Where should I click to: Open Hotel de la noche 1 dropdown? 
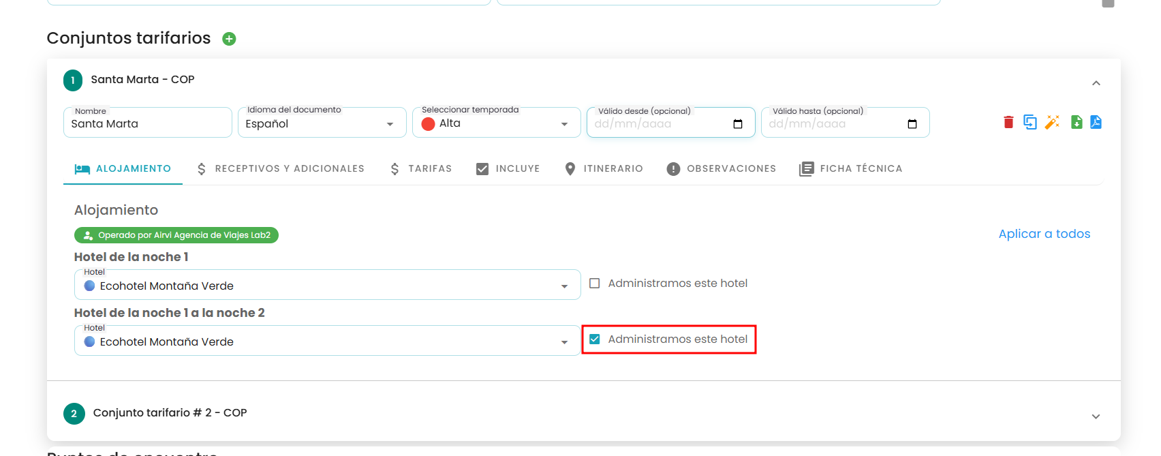pos(327,285)
